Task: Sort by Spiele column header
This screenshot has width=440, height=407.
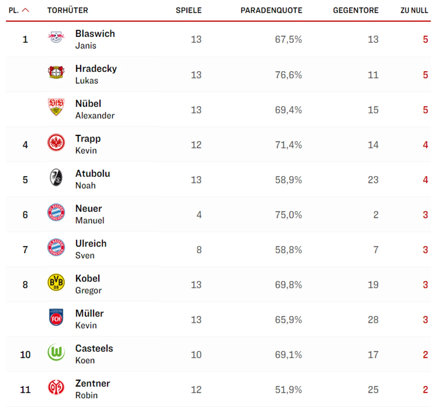Action: pos(189,11)
